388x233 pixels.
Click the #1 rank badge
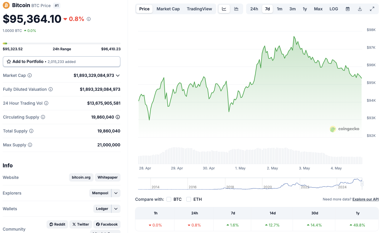coord(56,5)
